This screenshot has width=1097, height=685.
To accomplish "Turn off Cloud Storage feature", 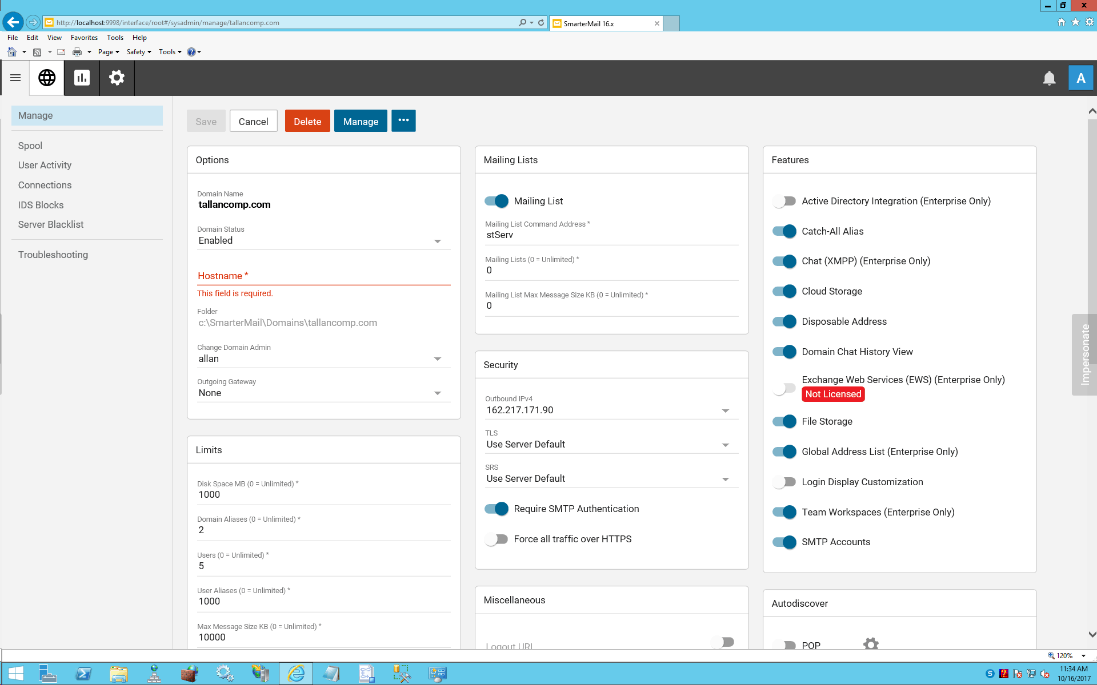I will (784, 291).
